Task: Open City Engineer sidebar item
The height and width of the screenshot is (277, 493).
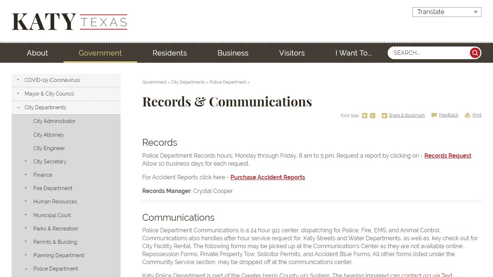Action: (49, 148)
